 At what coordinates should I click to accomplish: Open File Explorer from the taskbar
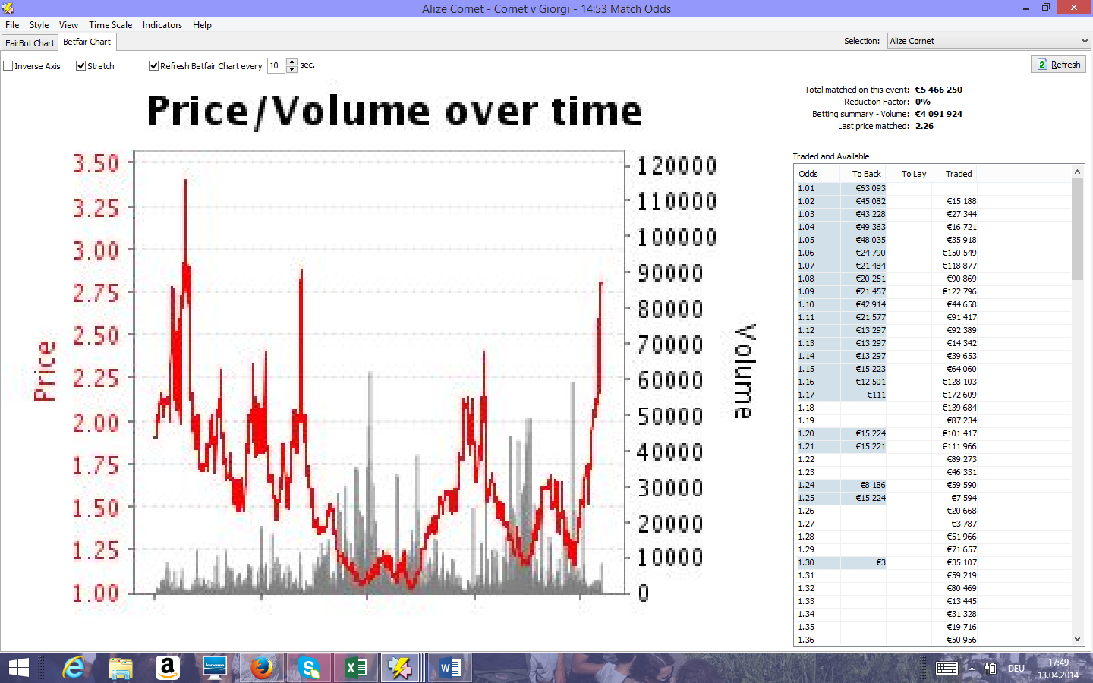tap(121, 668)
